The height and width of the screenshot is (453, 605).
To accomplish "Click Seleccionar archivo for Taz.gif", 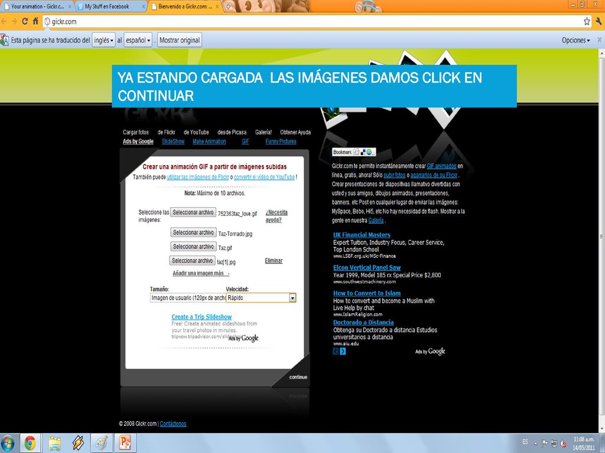I will pos(193,246).
